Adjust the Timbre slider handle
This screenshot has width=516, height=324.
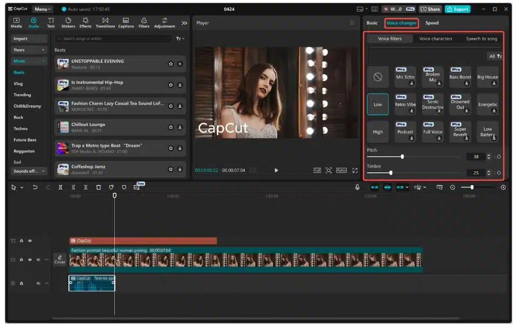[390, 173]
